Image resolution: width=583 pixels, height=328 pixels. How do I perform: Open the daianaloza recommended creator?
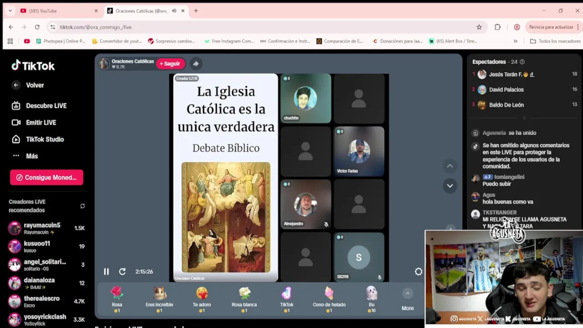(46, 283)
